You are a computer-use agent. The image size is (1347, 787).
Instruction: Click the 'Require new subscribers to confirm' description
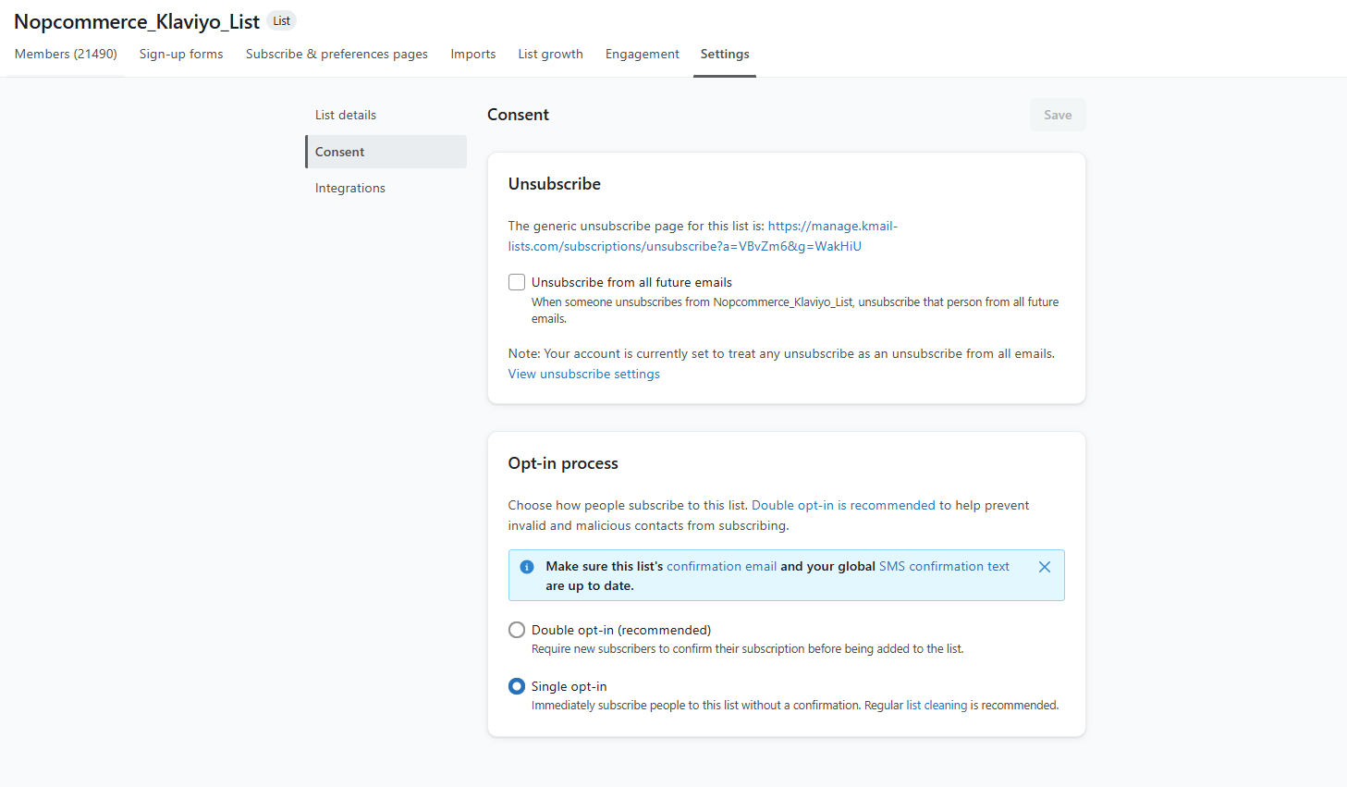[747, 648]
